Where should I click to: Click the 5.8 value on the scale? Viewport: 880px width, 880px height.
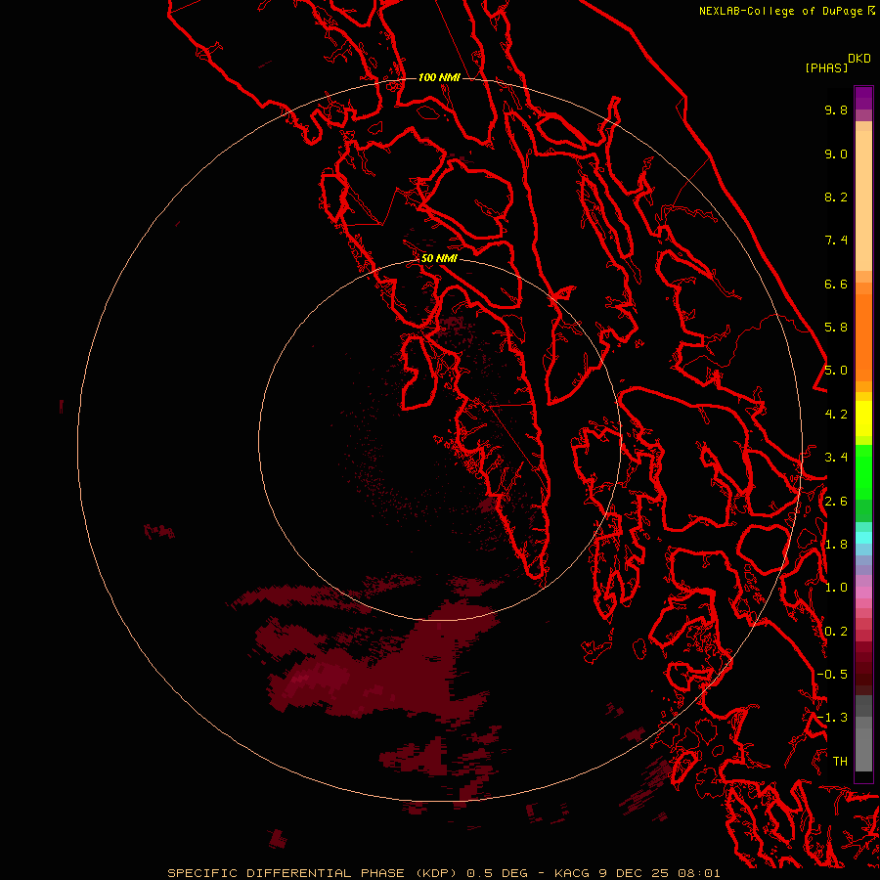[836, 328]
